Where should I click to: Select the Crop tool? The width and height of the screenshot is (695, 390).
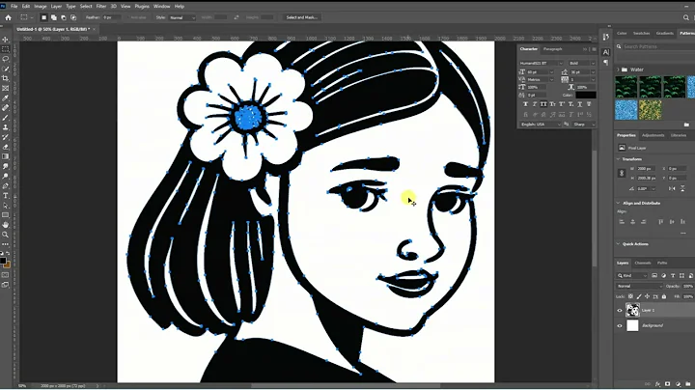pyautogui.click(x=6, y=78)
